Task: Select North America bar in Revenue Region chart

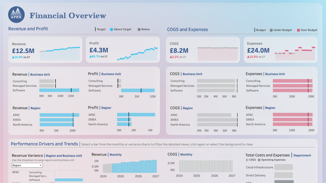Action: [x=57, y=124]
